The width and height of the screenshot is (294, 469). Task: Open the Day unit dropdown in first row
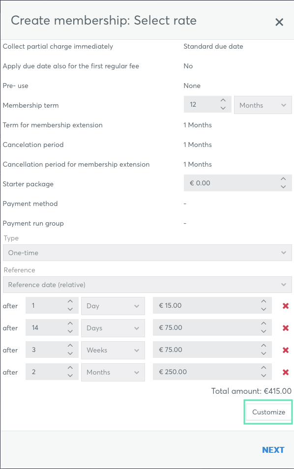click(113, 306)
